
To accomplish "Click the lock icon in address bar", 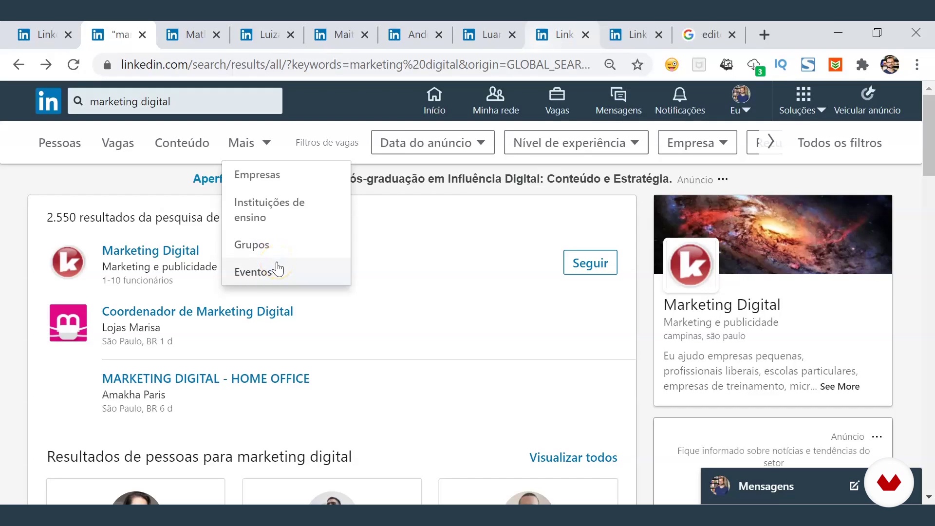I will tap(108, 64).
